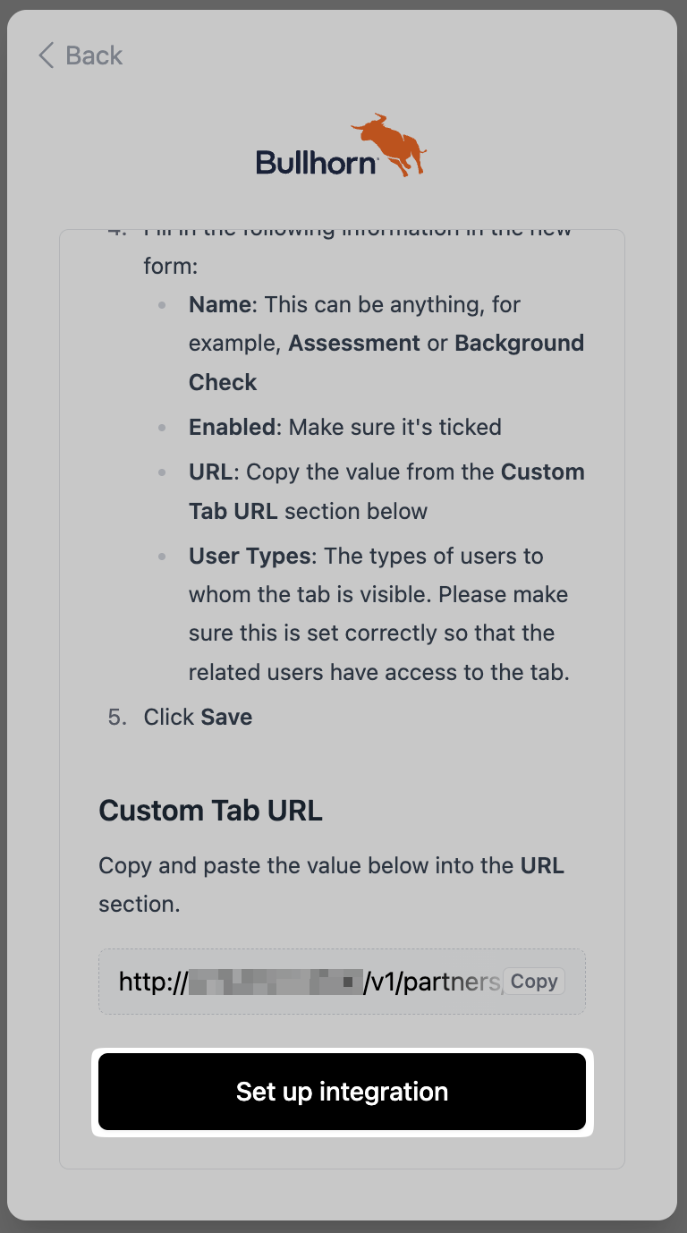
Task: Click inside the Custom Tab URL field
Action: point(304,982)
